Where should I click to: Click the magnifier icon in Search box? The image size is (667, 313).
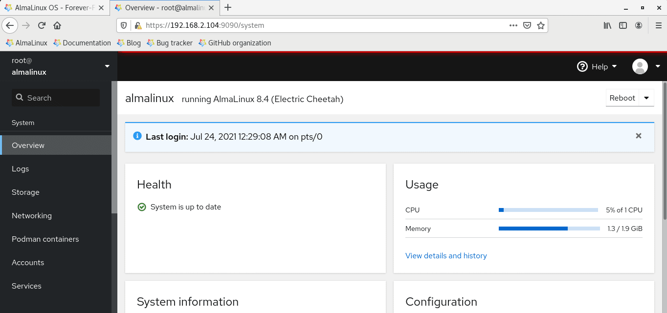20,98
